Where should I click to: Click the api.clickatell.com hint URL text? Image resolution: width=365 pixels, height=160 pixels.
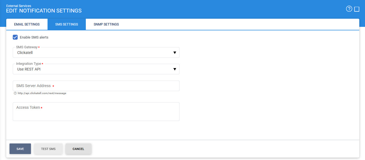[x=42, y=93]
